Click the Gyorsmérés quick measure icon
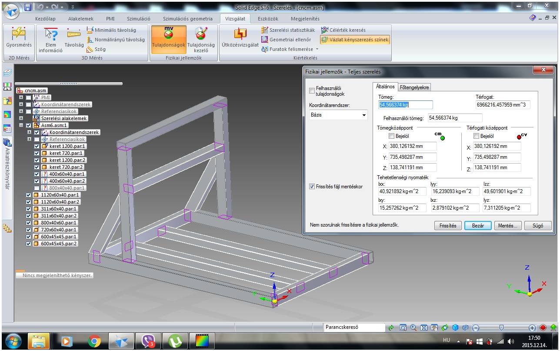This screenshot has height=351, width=560. pos(18,38)
